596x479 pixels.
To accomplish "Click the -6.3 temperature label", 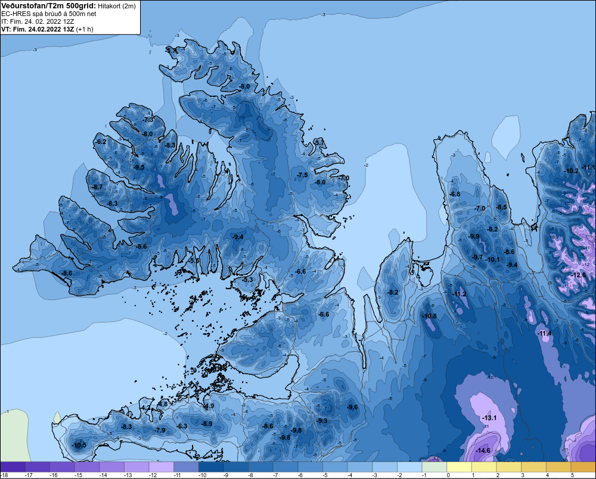I will click(x=182, y=426).
